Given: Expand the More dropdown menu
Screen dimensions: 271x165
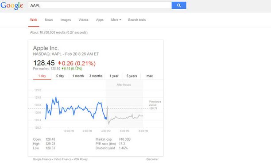Looking at the screenshot, I should point(116,19).
